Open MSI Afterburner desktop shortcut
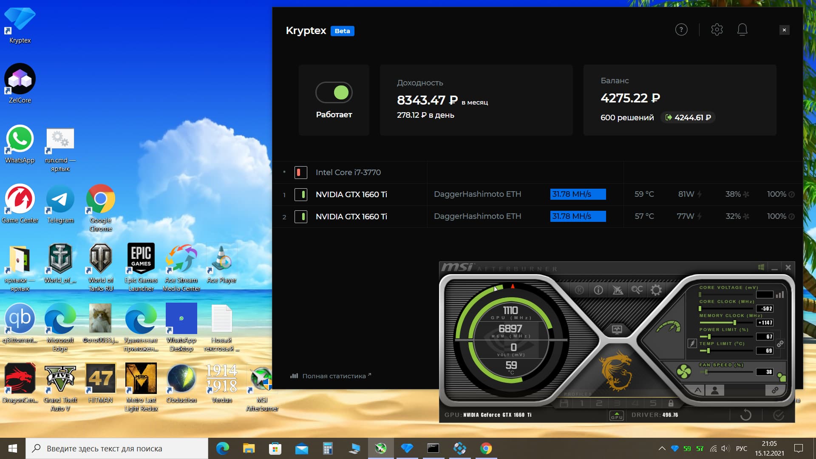 [262, 389]
